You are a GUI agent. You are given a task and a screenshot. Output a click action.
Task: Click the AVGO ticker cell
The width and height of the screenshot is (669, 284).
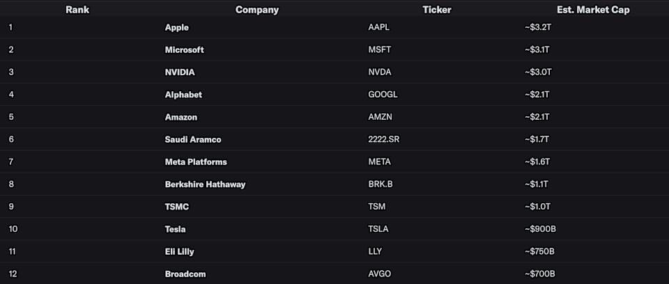click(x=379, y=274)
